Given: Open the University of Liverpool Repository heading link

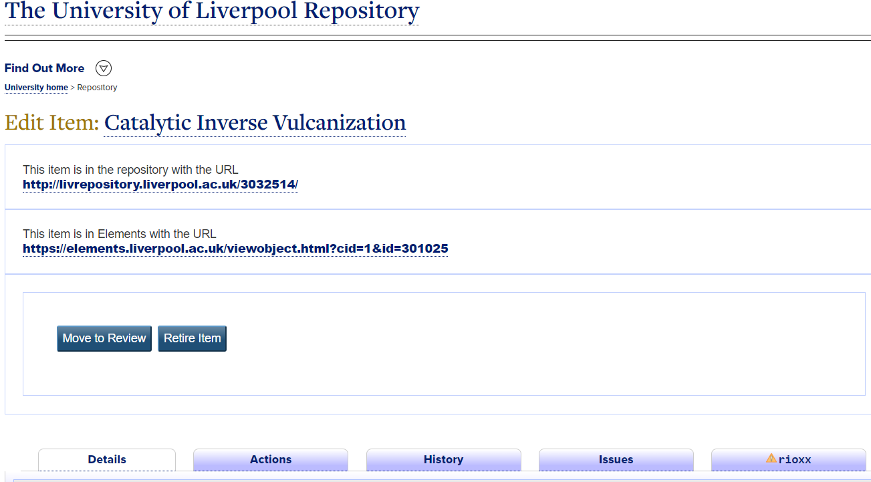Looking at the screenshot, I should click(212, 11).
